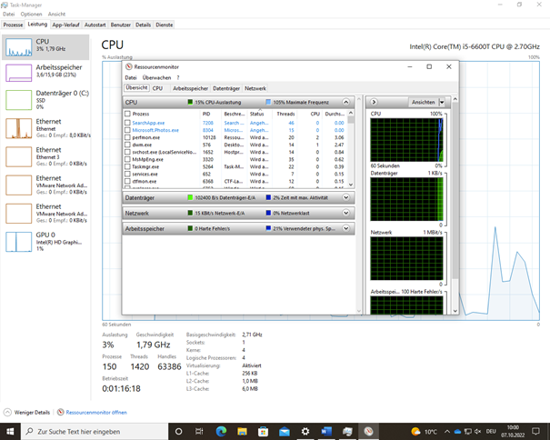Open Netzwerk tab in Ressourcenmonitor
550x440 pixels.
coord(255,88)
